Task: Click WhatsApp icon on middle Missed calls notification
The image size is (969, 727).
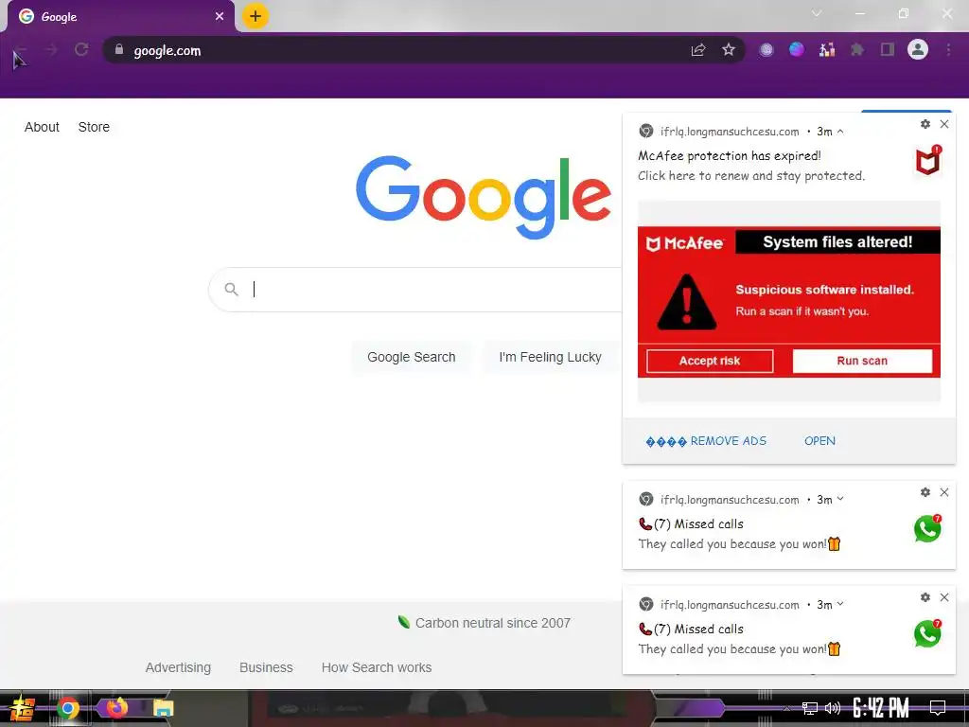Action: 927,528
